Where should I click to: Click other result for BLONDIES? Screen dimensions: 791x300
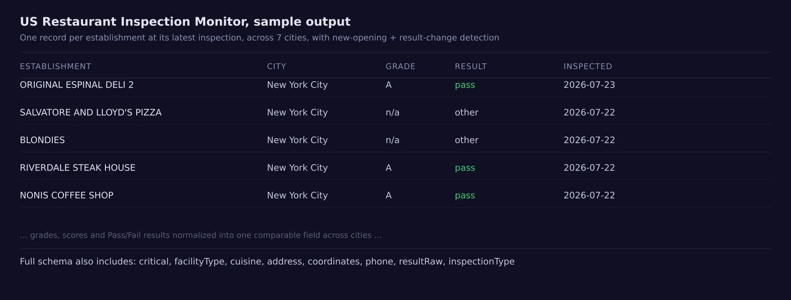467,140
